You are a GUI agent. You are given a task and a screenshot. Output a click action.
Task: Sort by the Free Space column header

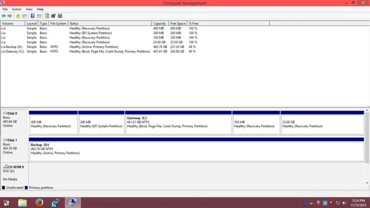click(178, 24)
